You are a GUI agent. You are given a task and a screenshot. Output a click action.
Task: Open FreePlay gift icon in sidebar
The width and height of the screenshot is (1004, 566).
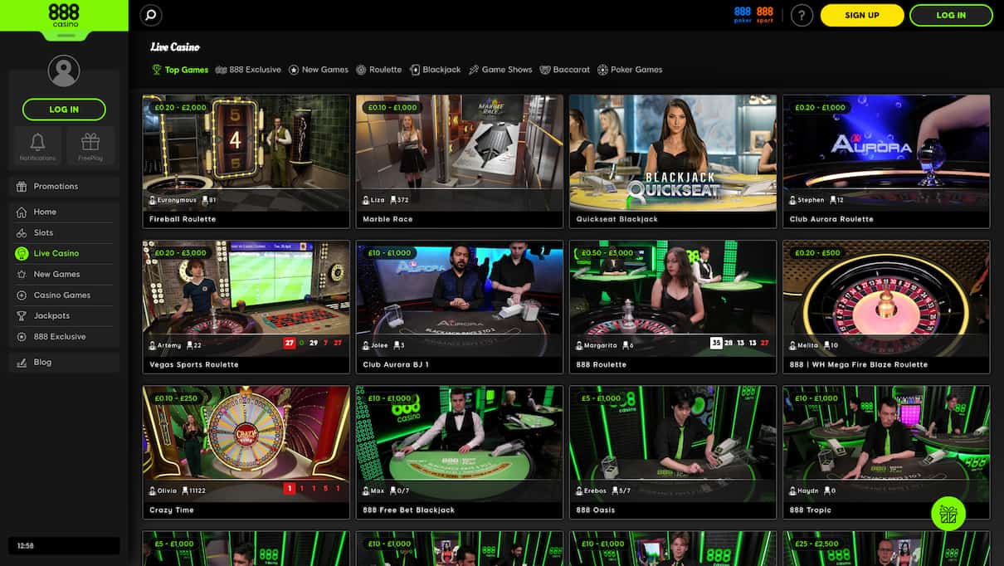coord(90,141)
